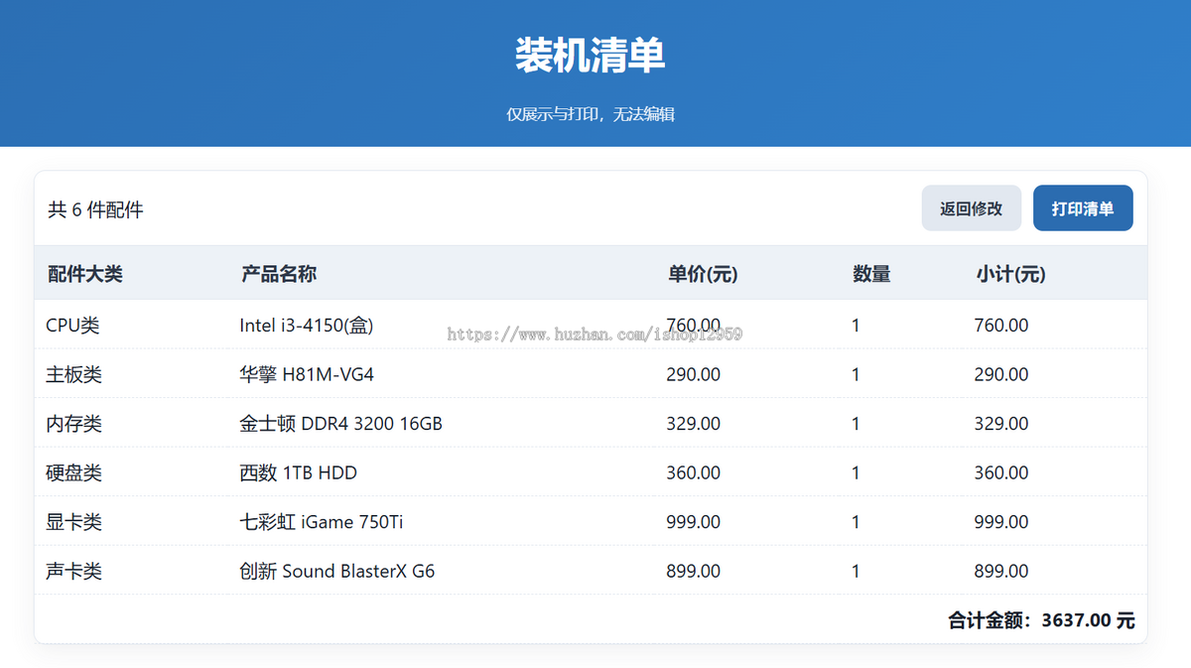
Task: Select the 硬盘类 category cell
Action: (73, 473)
